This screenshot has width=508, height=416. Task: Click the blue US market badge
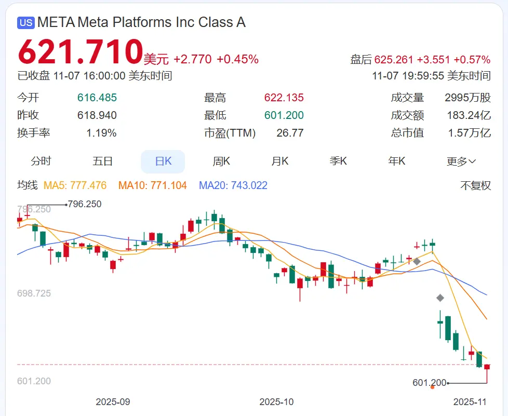[x=25, y=23]
